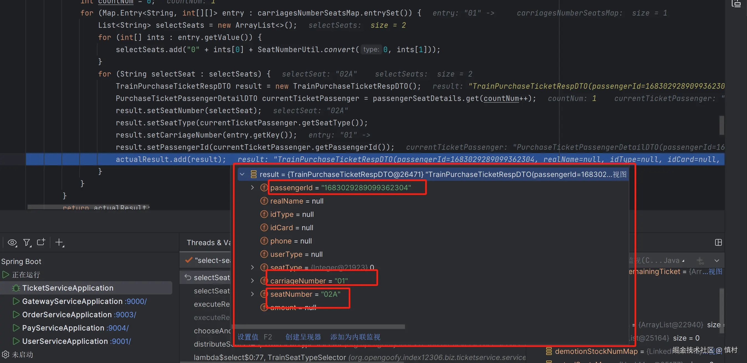Click the 设置值 set value link
The height and width of the screenshot is (363, 747).
(248, 337)
